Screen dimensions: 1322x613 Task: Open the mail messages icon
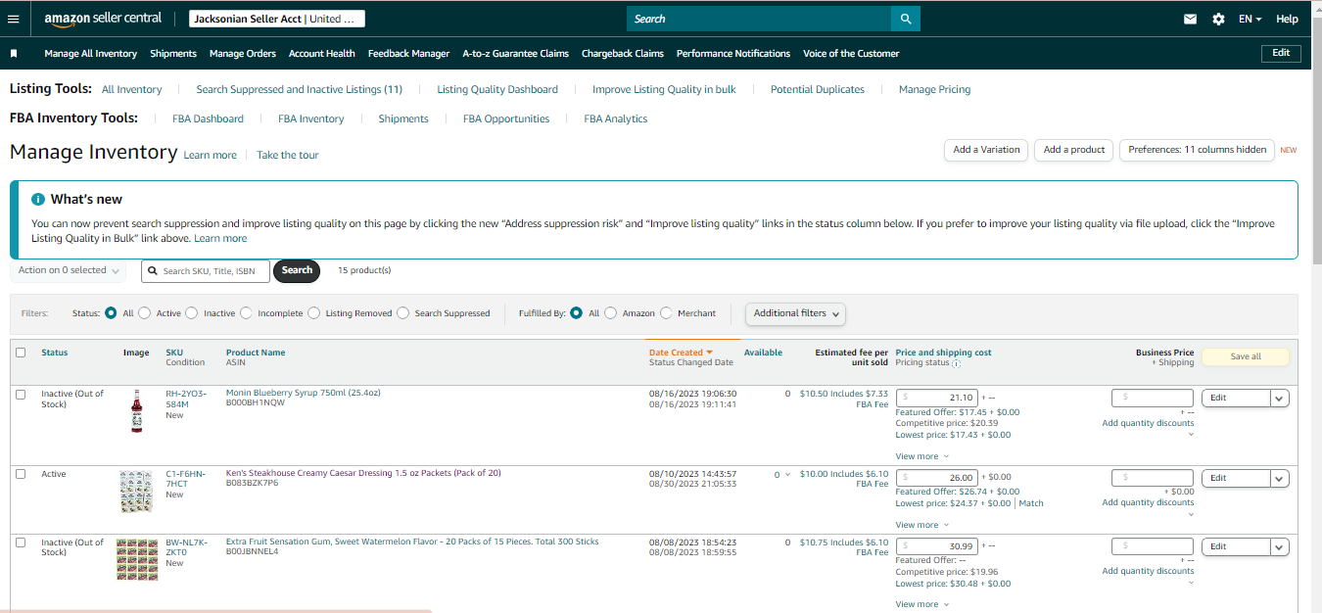coord(1191,19)
